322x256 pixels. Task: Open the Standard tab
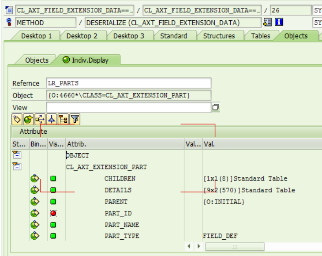(173, 36)
